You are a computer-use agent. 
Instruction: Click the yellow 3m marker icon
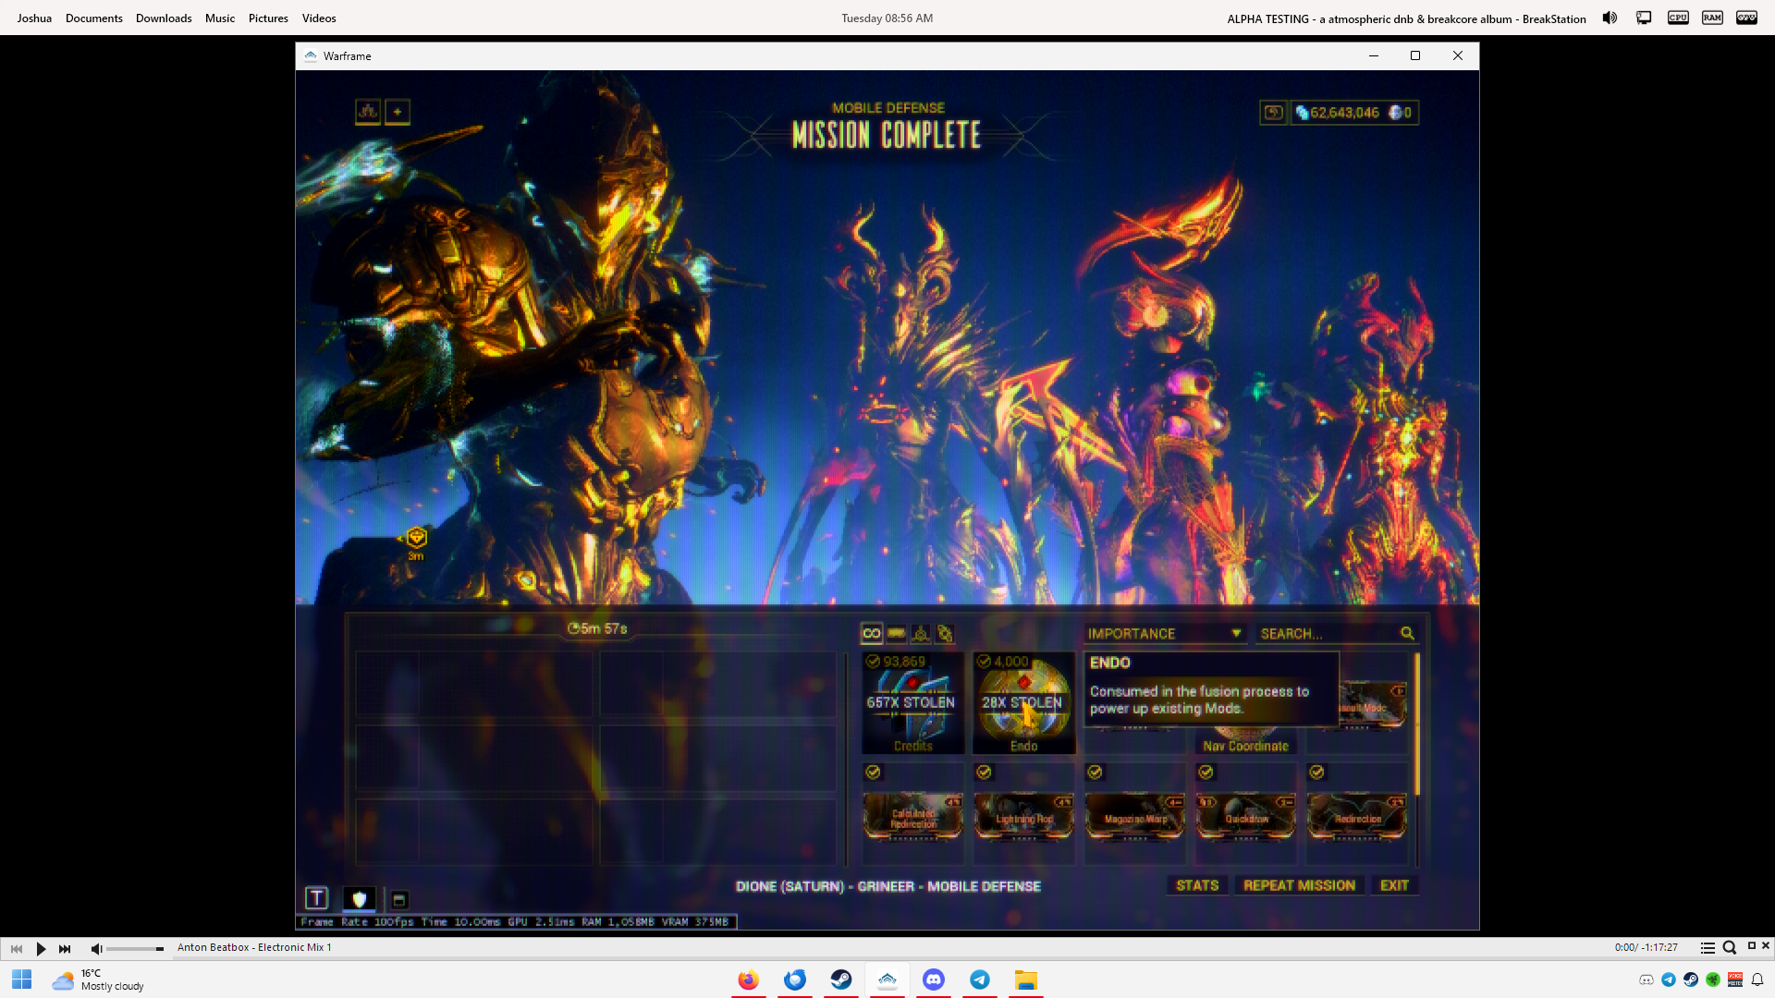pyautogui.click(x=417, y=538)
